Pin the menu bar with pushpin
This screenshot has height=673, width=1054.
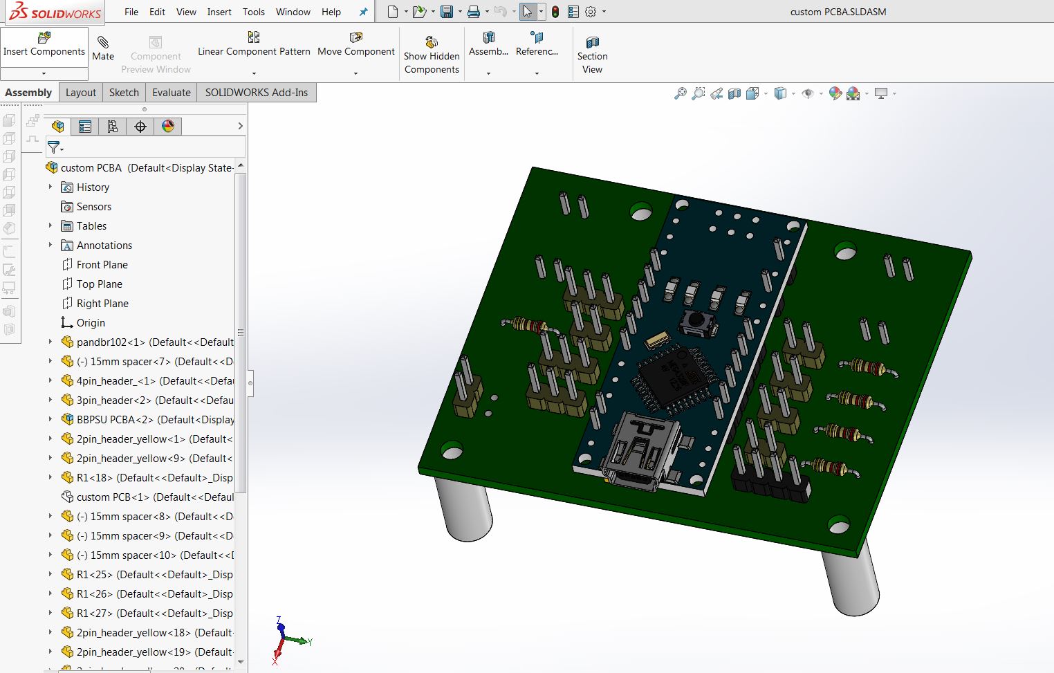(x=363, y=12)
